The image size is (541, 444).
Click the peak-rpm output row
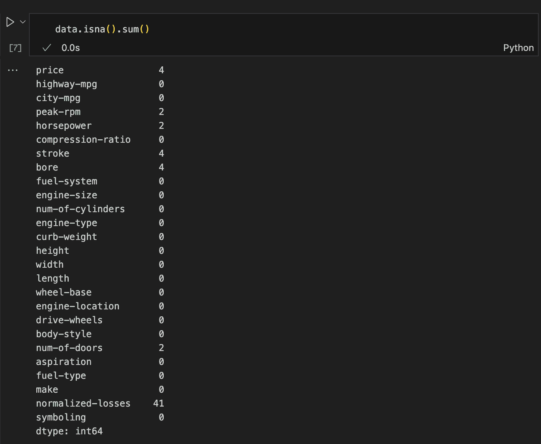pos(58,111)
